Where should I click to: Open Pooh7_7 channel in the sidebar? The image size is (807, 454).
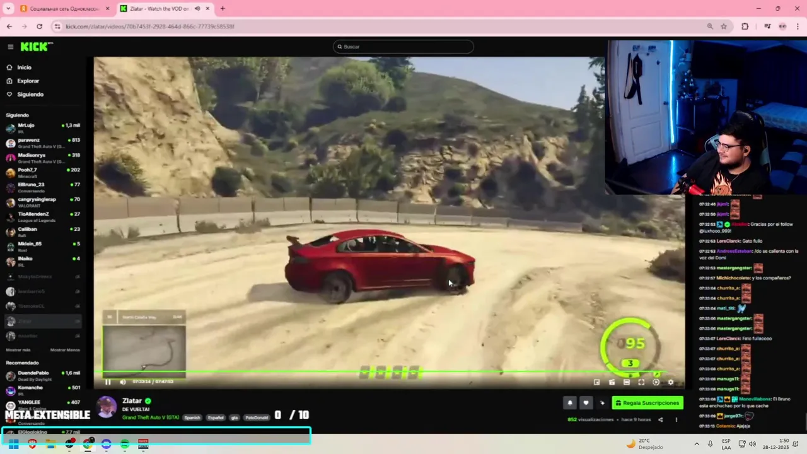[43, 172]
